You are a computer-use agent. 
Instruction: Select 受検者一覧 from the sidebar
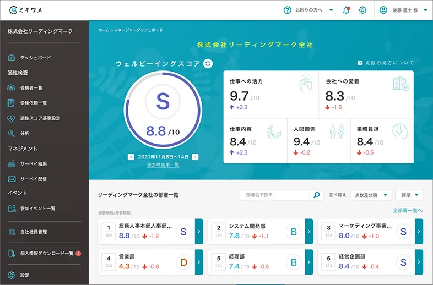tap(31, 87)
